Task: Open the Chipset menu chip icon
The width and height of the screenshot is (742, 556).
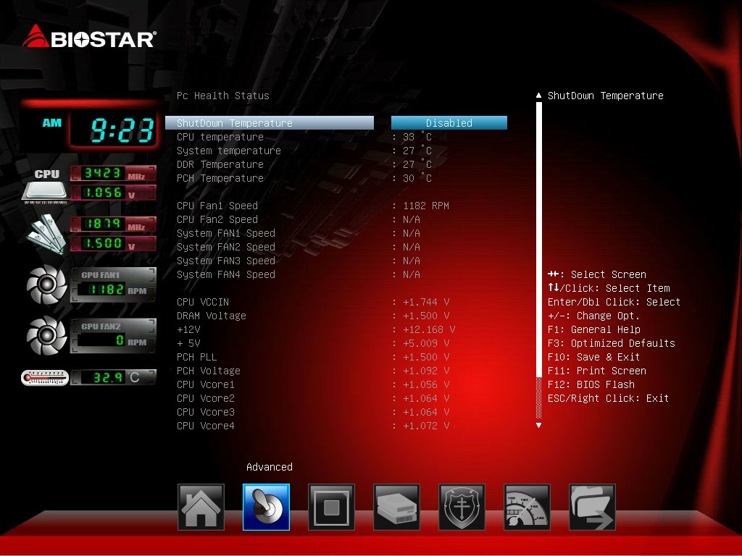Action: click(x=331, y=507)
